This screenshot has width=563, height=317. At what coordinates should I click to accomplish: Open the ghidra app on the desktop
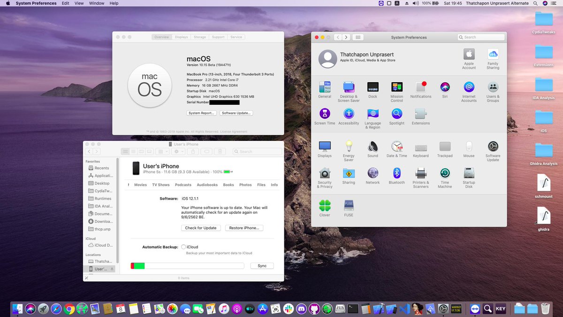[543, 216]
